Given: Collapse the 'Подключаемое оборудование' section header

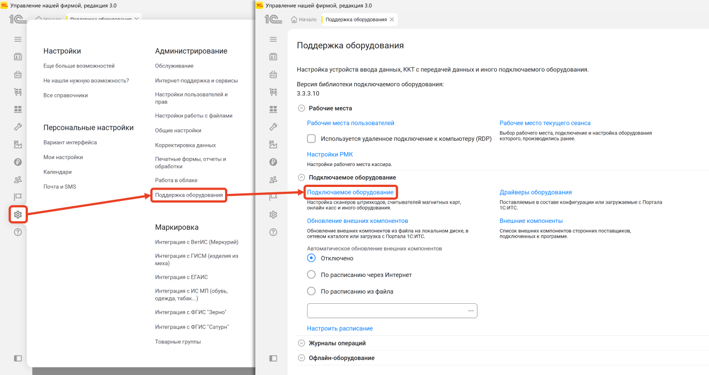Looking at the screenshot, I should click(x=301, y=177).
